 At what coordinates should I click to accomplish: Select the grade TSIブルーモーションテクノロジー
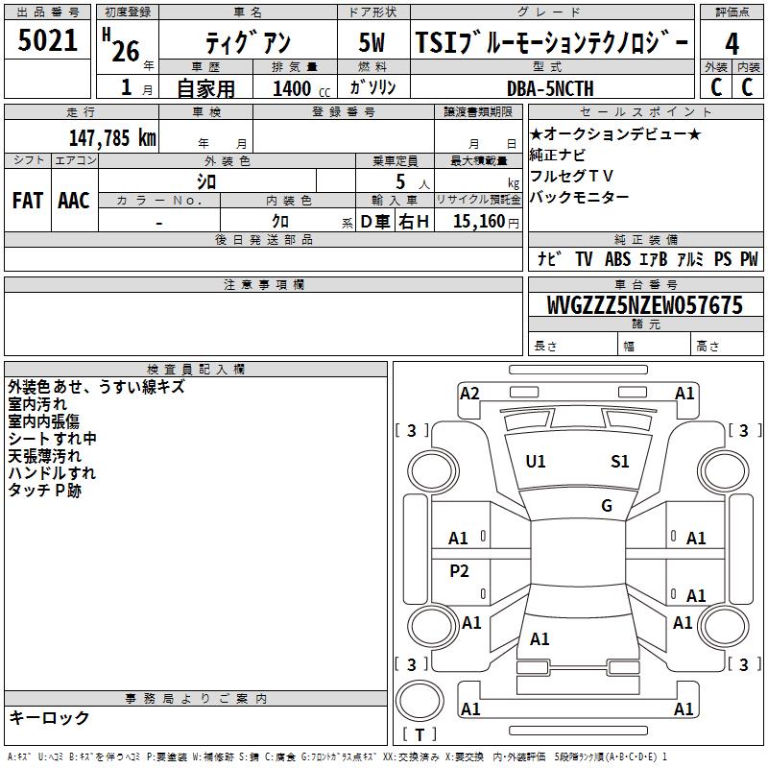(x=552, y=42)
